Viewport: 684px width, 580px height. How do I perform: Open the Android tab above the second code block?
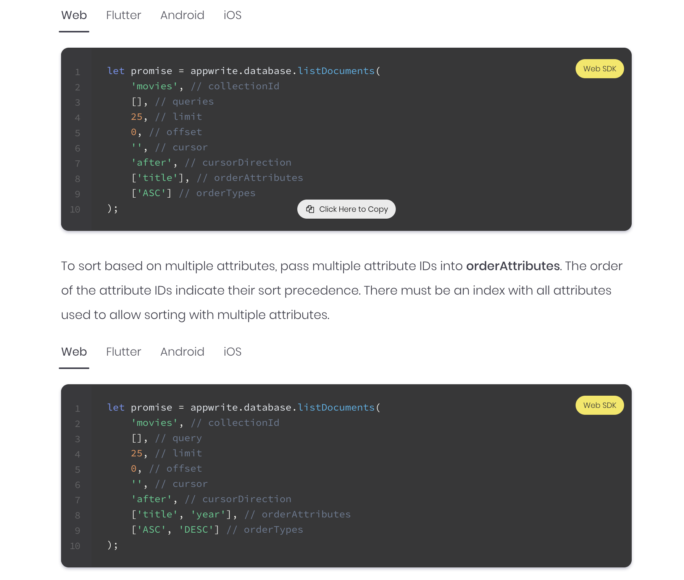coord(182,352)
